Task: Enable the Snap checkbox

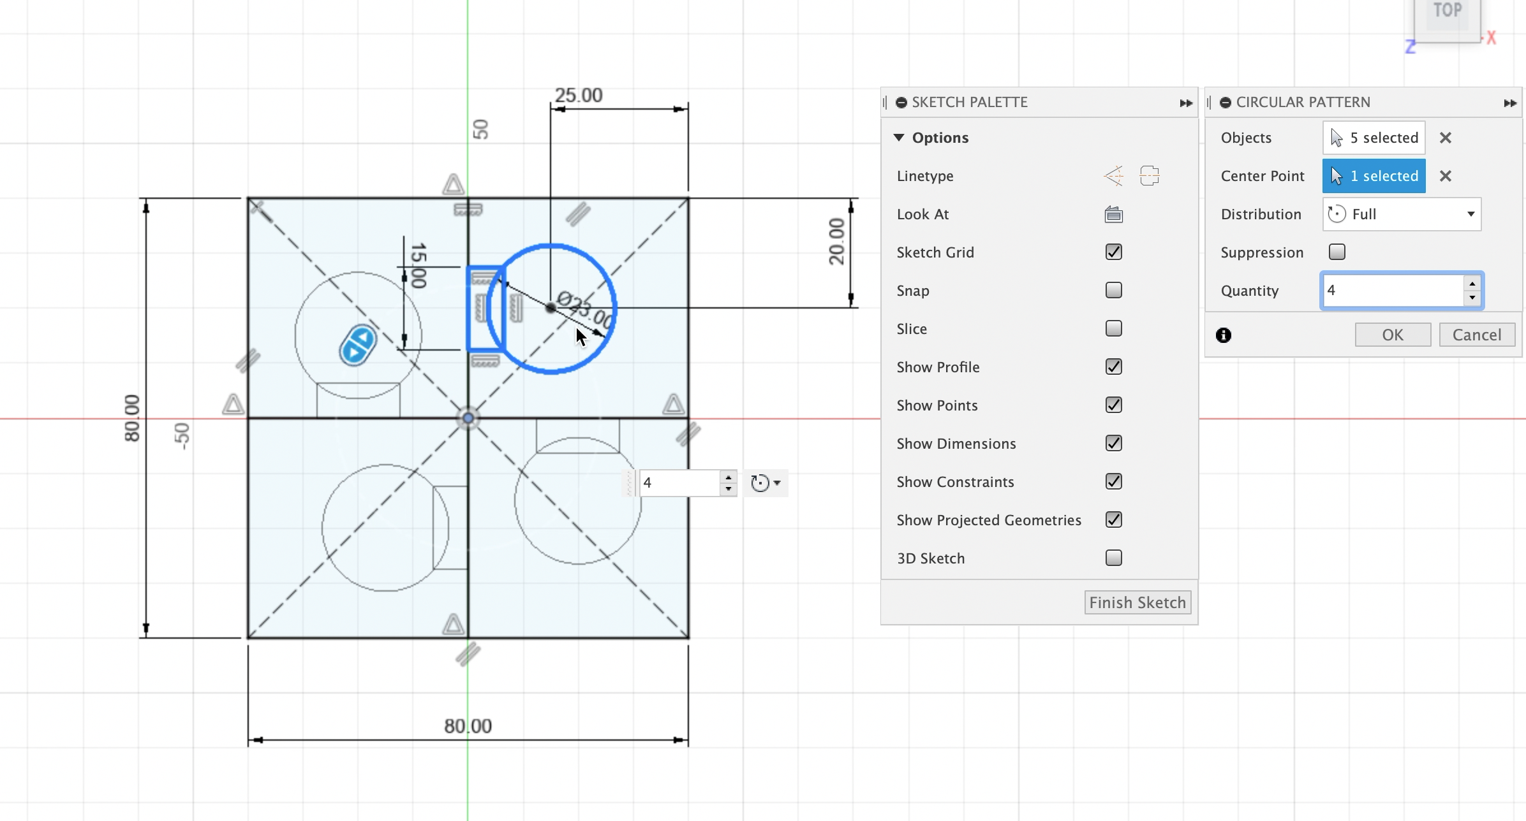Action: point(1113,290)
